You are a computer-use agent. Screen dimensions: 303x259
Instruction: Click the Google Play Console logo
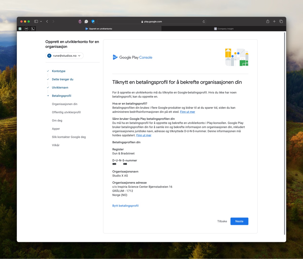click(132, 57)
